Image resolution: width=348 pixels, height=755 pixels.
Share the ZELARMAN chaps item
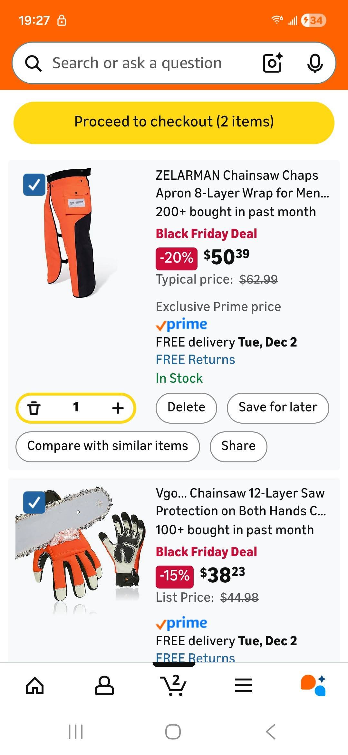238,447
